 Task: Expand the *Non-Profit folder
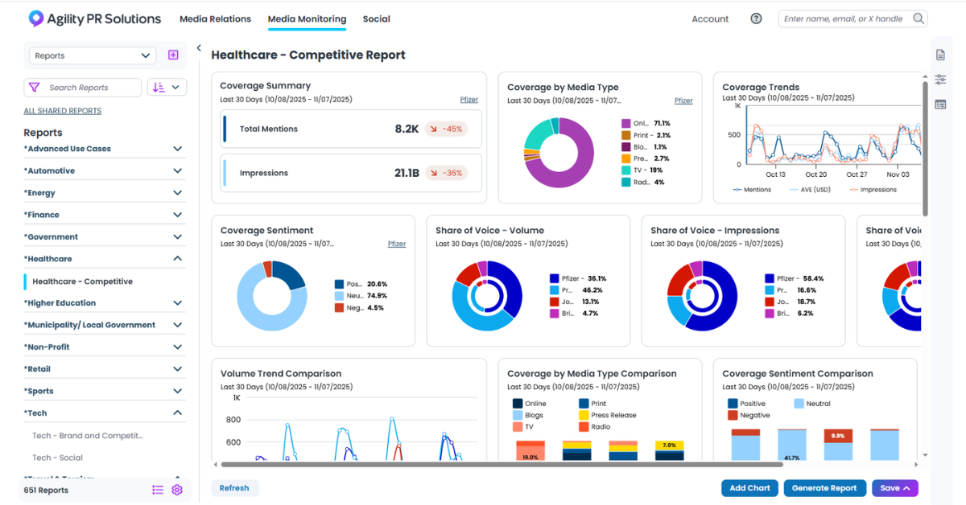click(x=105, y=347)
